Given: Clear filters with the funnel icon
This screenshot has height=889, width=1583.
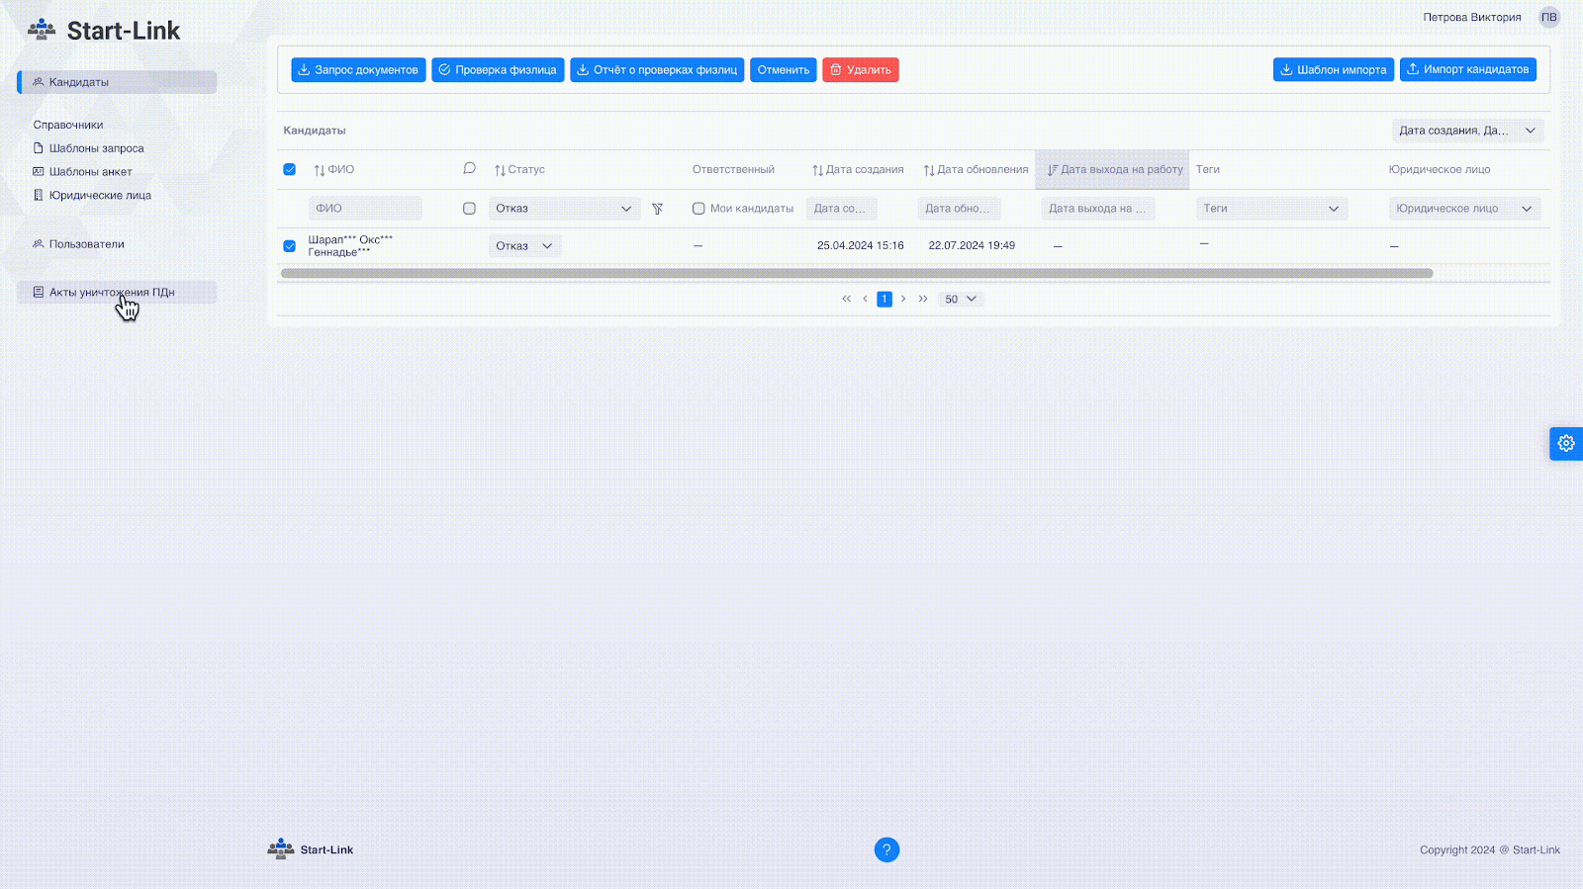Looking at the screenshot, I should point(657,209).
